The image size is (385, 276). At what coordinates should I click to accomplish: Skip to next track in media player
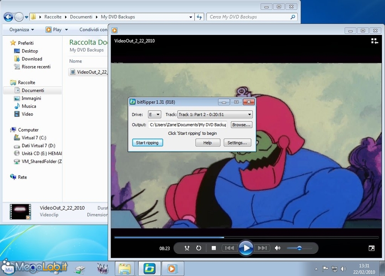point(262,248)
